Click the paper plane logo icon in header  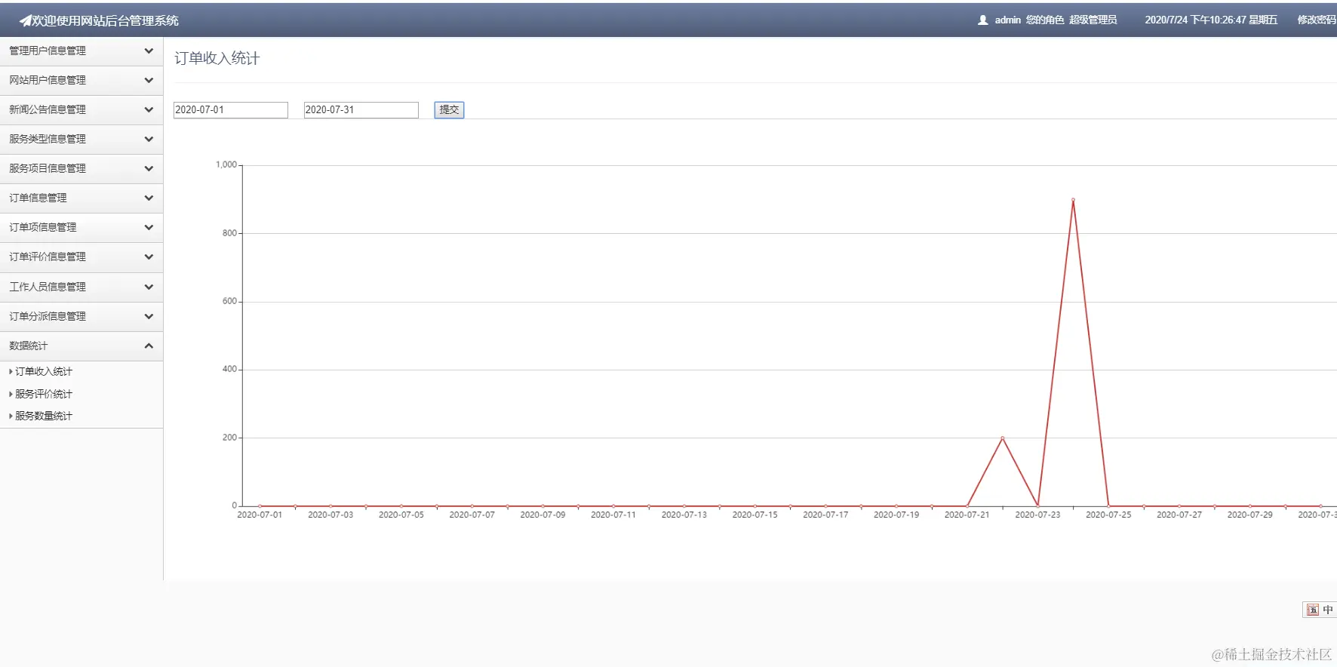25,20
